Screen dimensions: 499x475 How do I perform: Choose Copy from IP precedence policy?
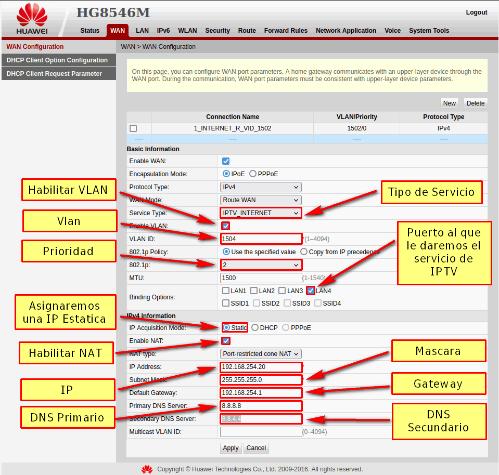click(304, 252)
